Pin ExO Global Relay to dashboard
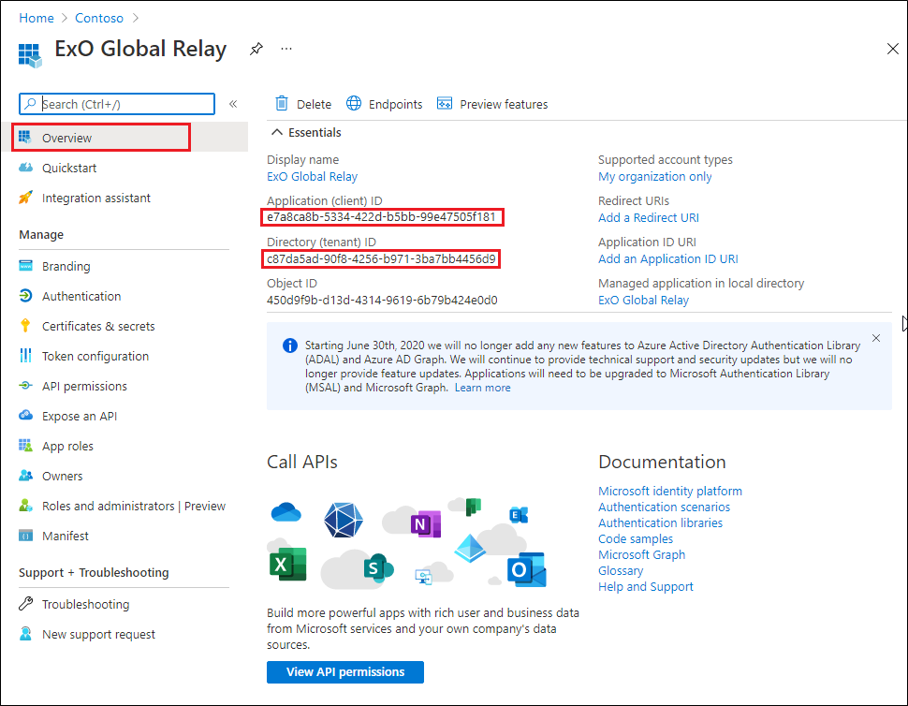 pyautogui.click(x=256, y=49)
